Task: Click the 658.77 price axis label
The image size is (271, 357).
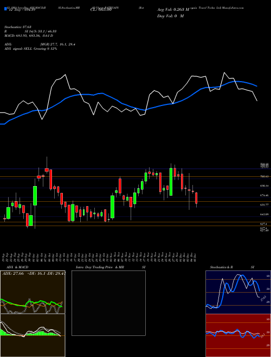Action: 264,205
